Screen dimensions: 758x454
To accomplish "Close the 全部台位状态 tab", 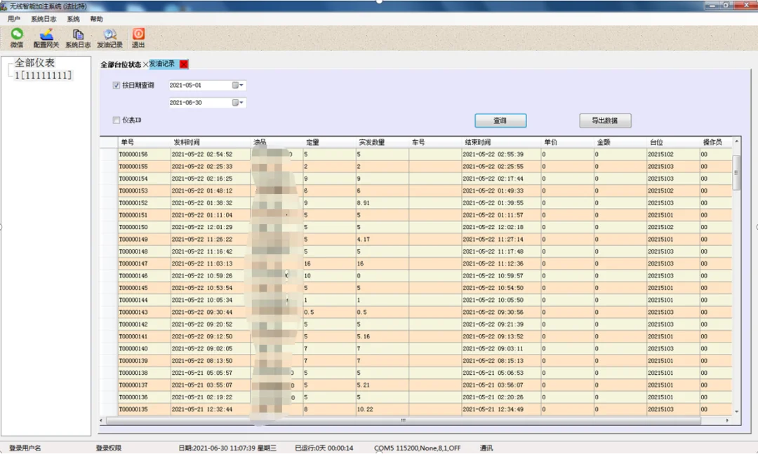I will coord(145,64).
